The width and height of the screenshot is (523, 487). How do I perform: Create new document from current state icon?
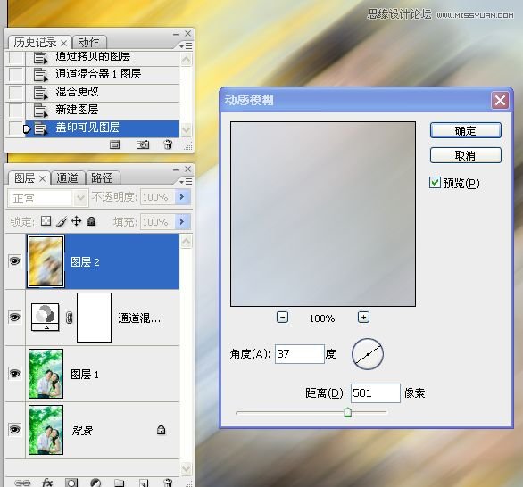tap(115, 144)
